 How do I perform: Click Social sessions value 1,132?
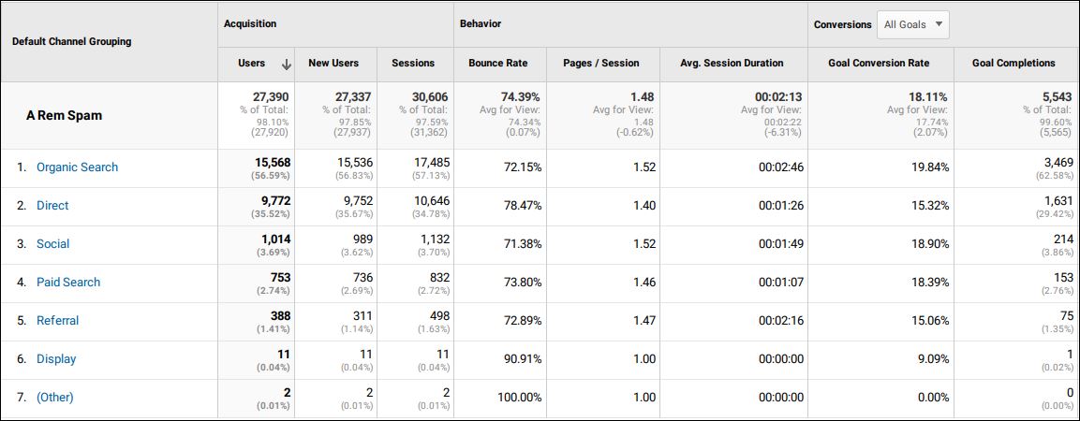point(435,240)
